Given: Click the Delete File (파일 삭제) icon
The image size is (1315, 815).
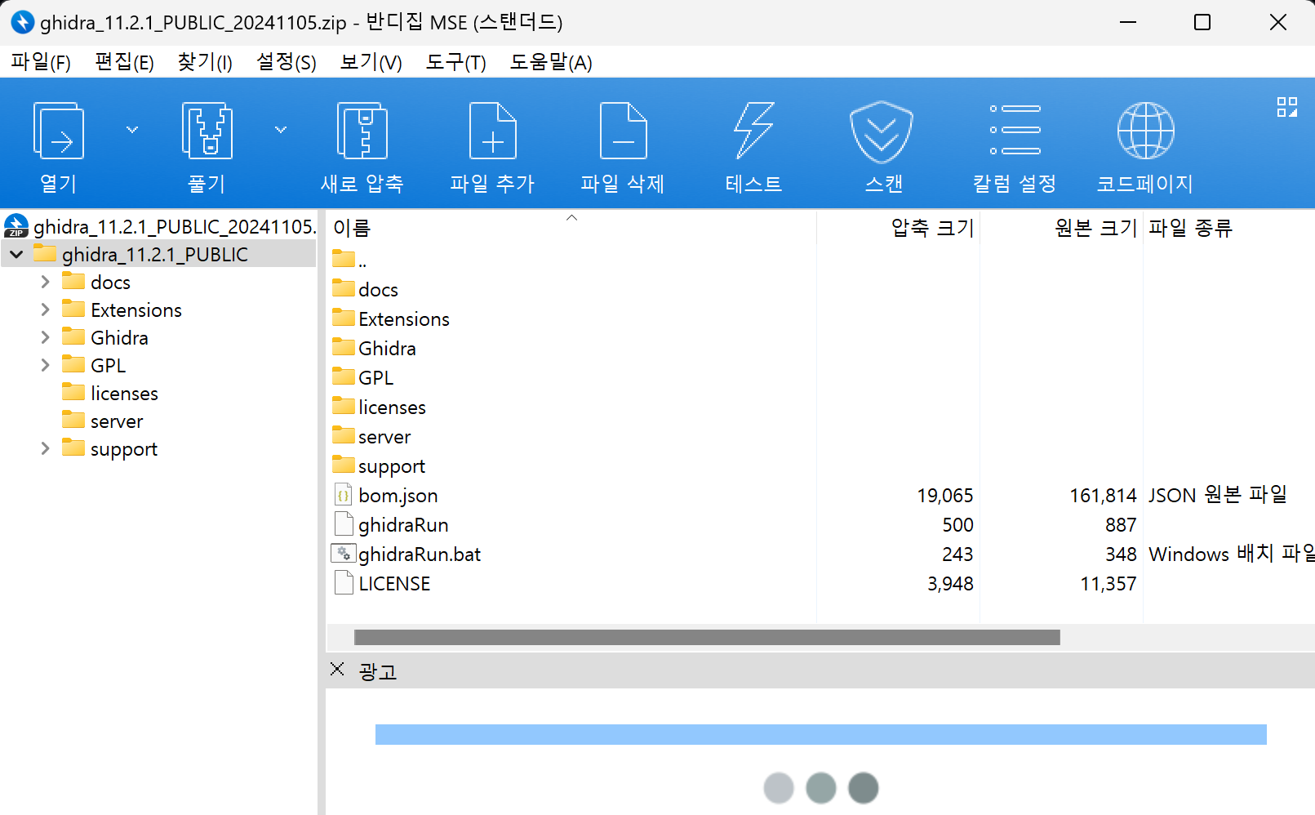Looking at the screenshot, I should coord(623,131).
